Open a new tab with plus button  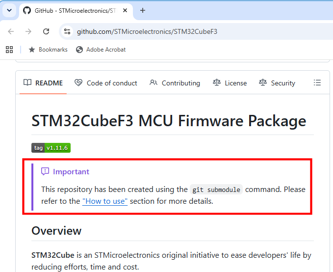click(143, 10)
